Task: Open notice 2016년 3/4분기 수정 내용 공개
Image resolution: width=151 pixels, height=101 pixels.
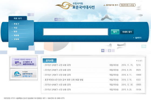Action: (x=58, y=65)
